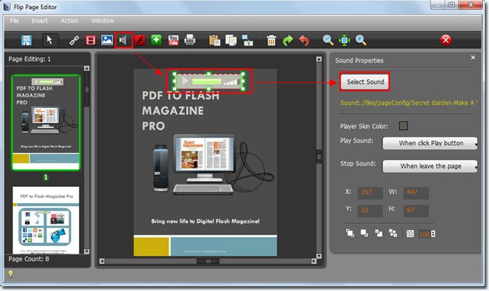Copy the selected object icon
This screenshot has width=489, height=291.
[231, 40]
